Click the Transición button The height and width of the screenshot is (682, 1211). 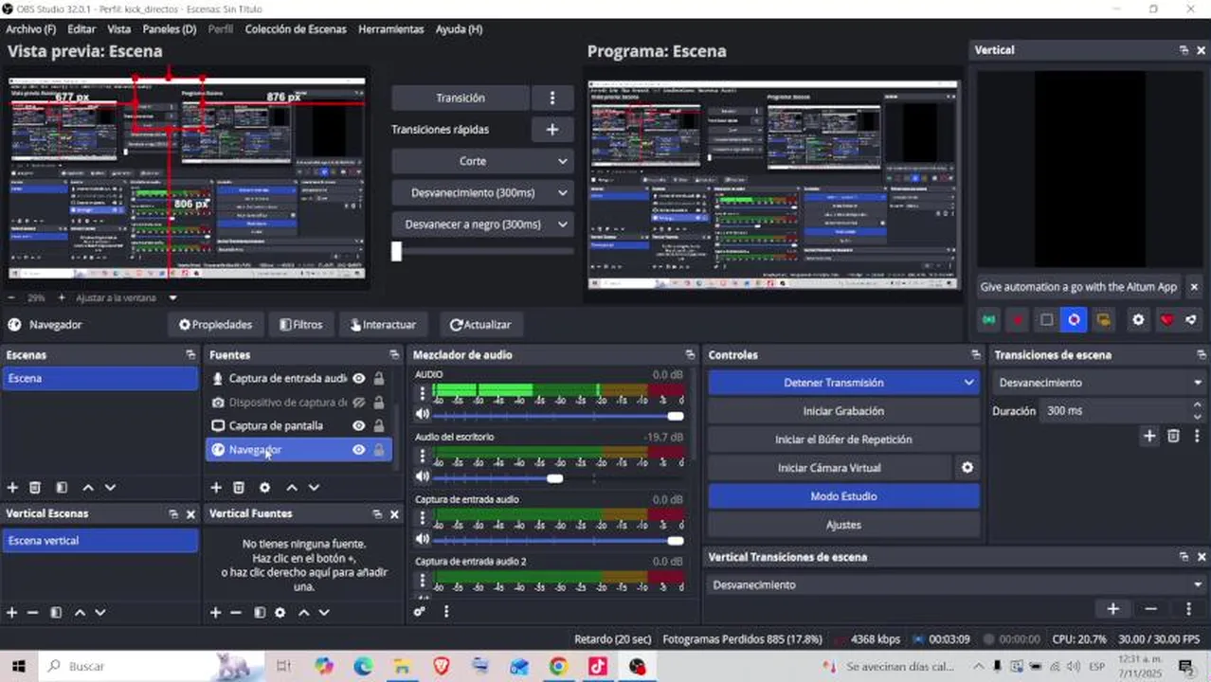pos(461,98)
